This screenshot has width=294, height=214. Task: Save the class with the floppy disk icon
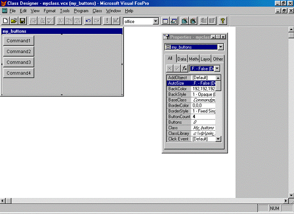(22, 21)
